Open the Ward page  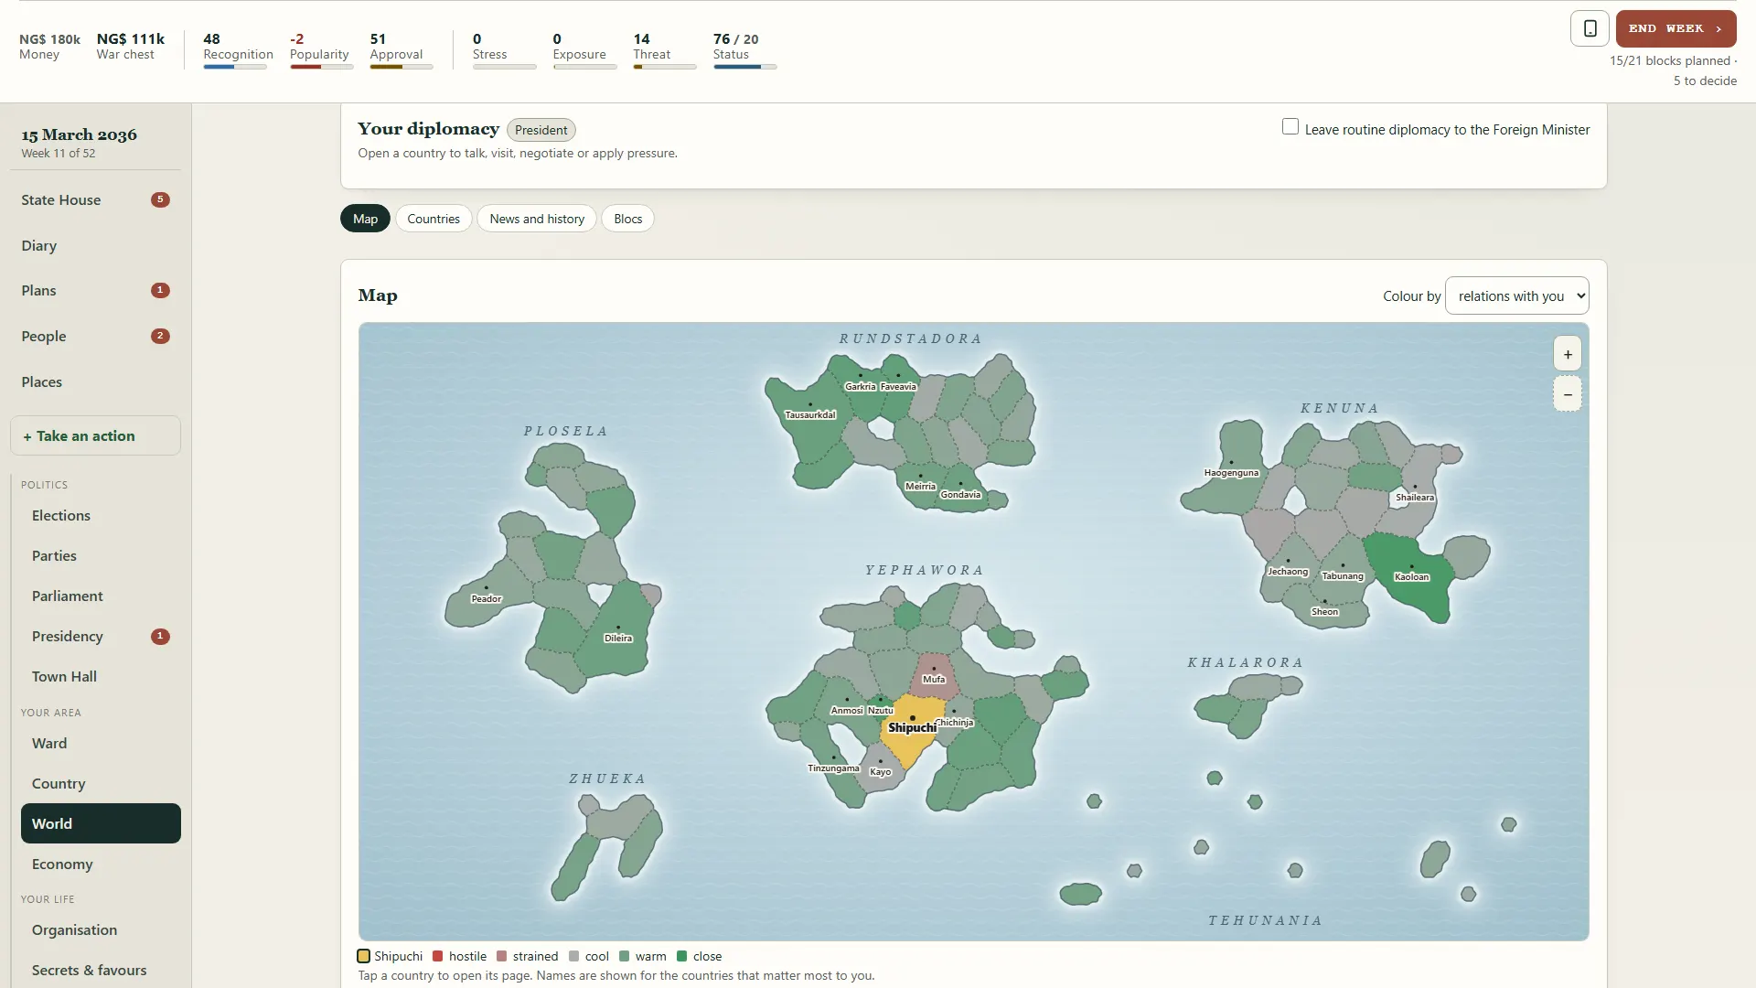click(101, 743)
